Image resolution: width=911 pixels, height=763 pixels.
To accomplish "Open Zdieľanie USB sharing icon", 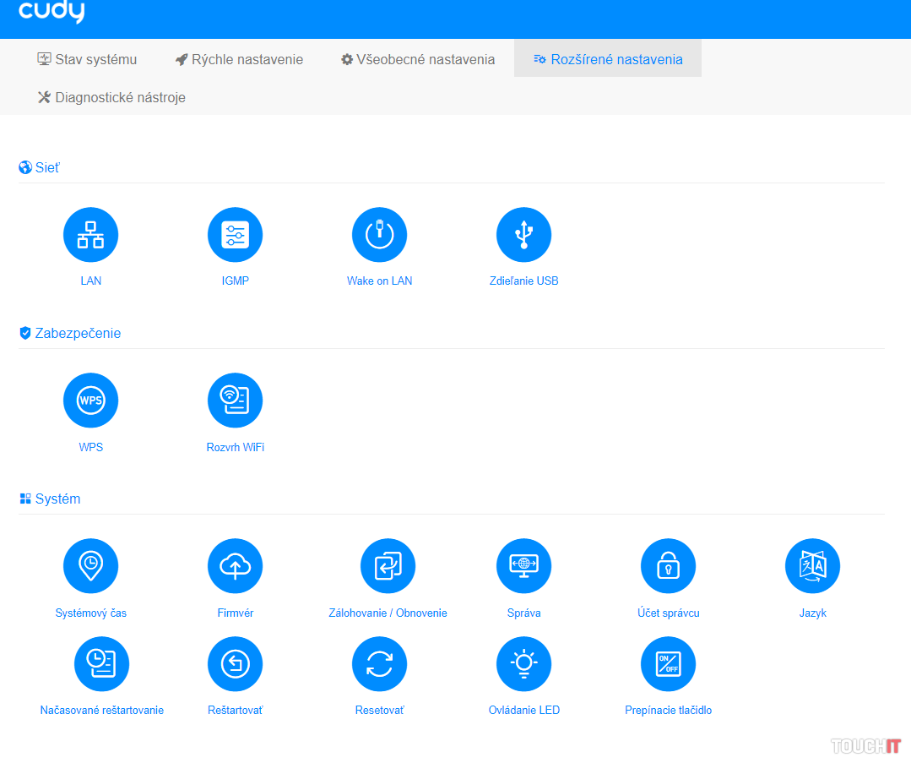I will tap(523, 235).
